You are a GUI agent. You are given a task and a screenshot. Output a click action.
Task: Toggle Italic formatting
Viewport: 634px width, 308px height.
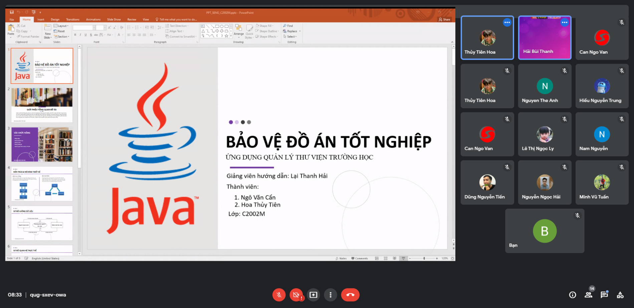pyautogui.click(x=80, y=35)
